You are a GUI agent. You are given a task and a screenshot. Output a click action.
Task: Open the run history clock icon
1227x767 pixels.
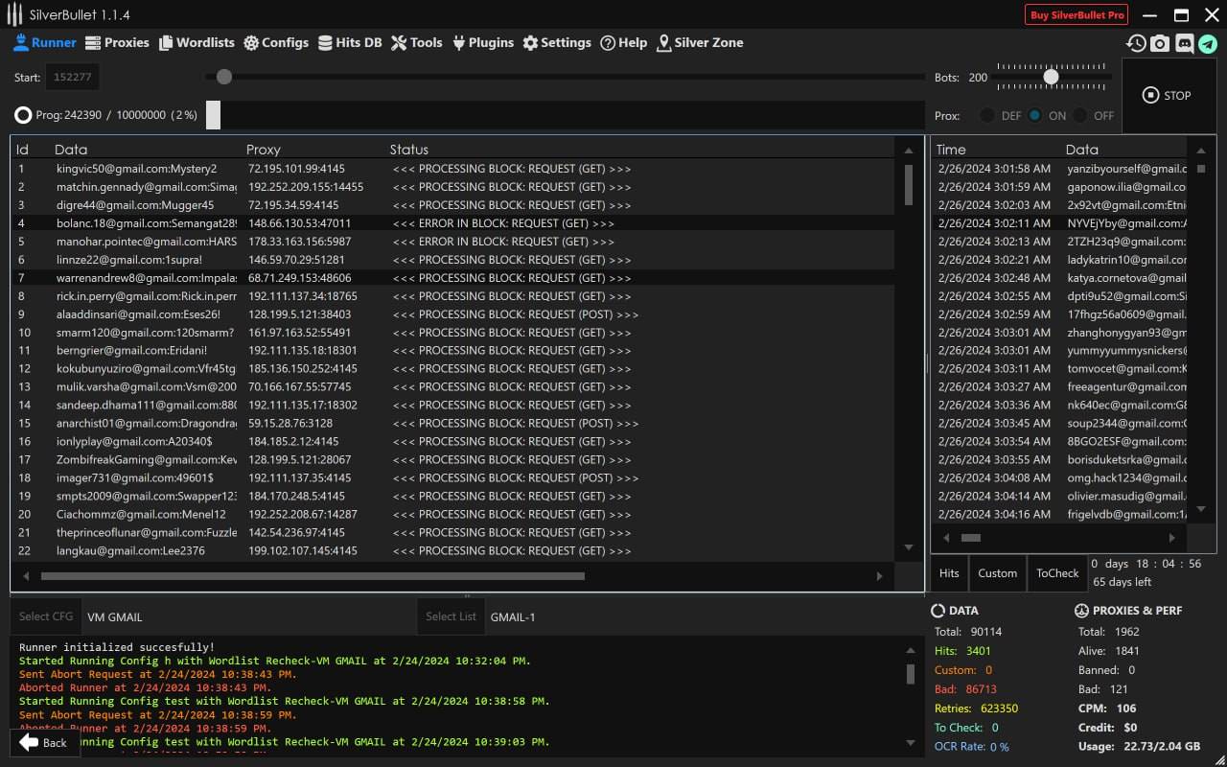pos(1136,43)
